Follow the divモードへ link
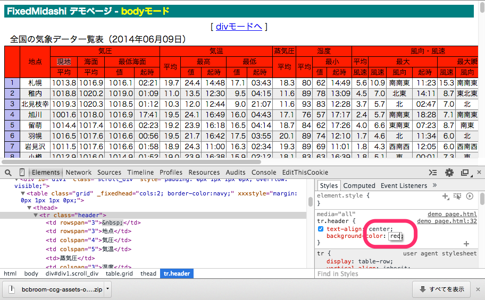The height and width of the screenshot is (300, 485). 239,27
